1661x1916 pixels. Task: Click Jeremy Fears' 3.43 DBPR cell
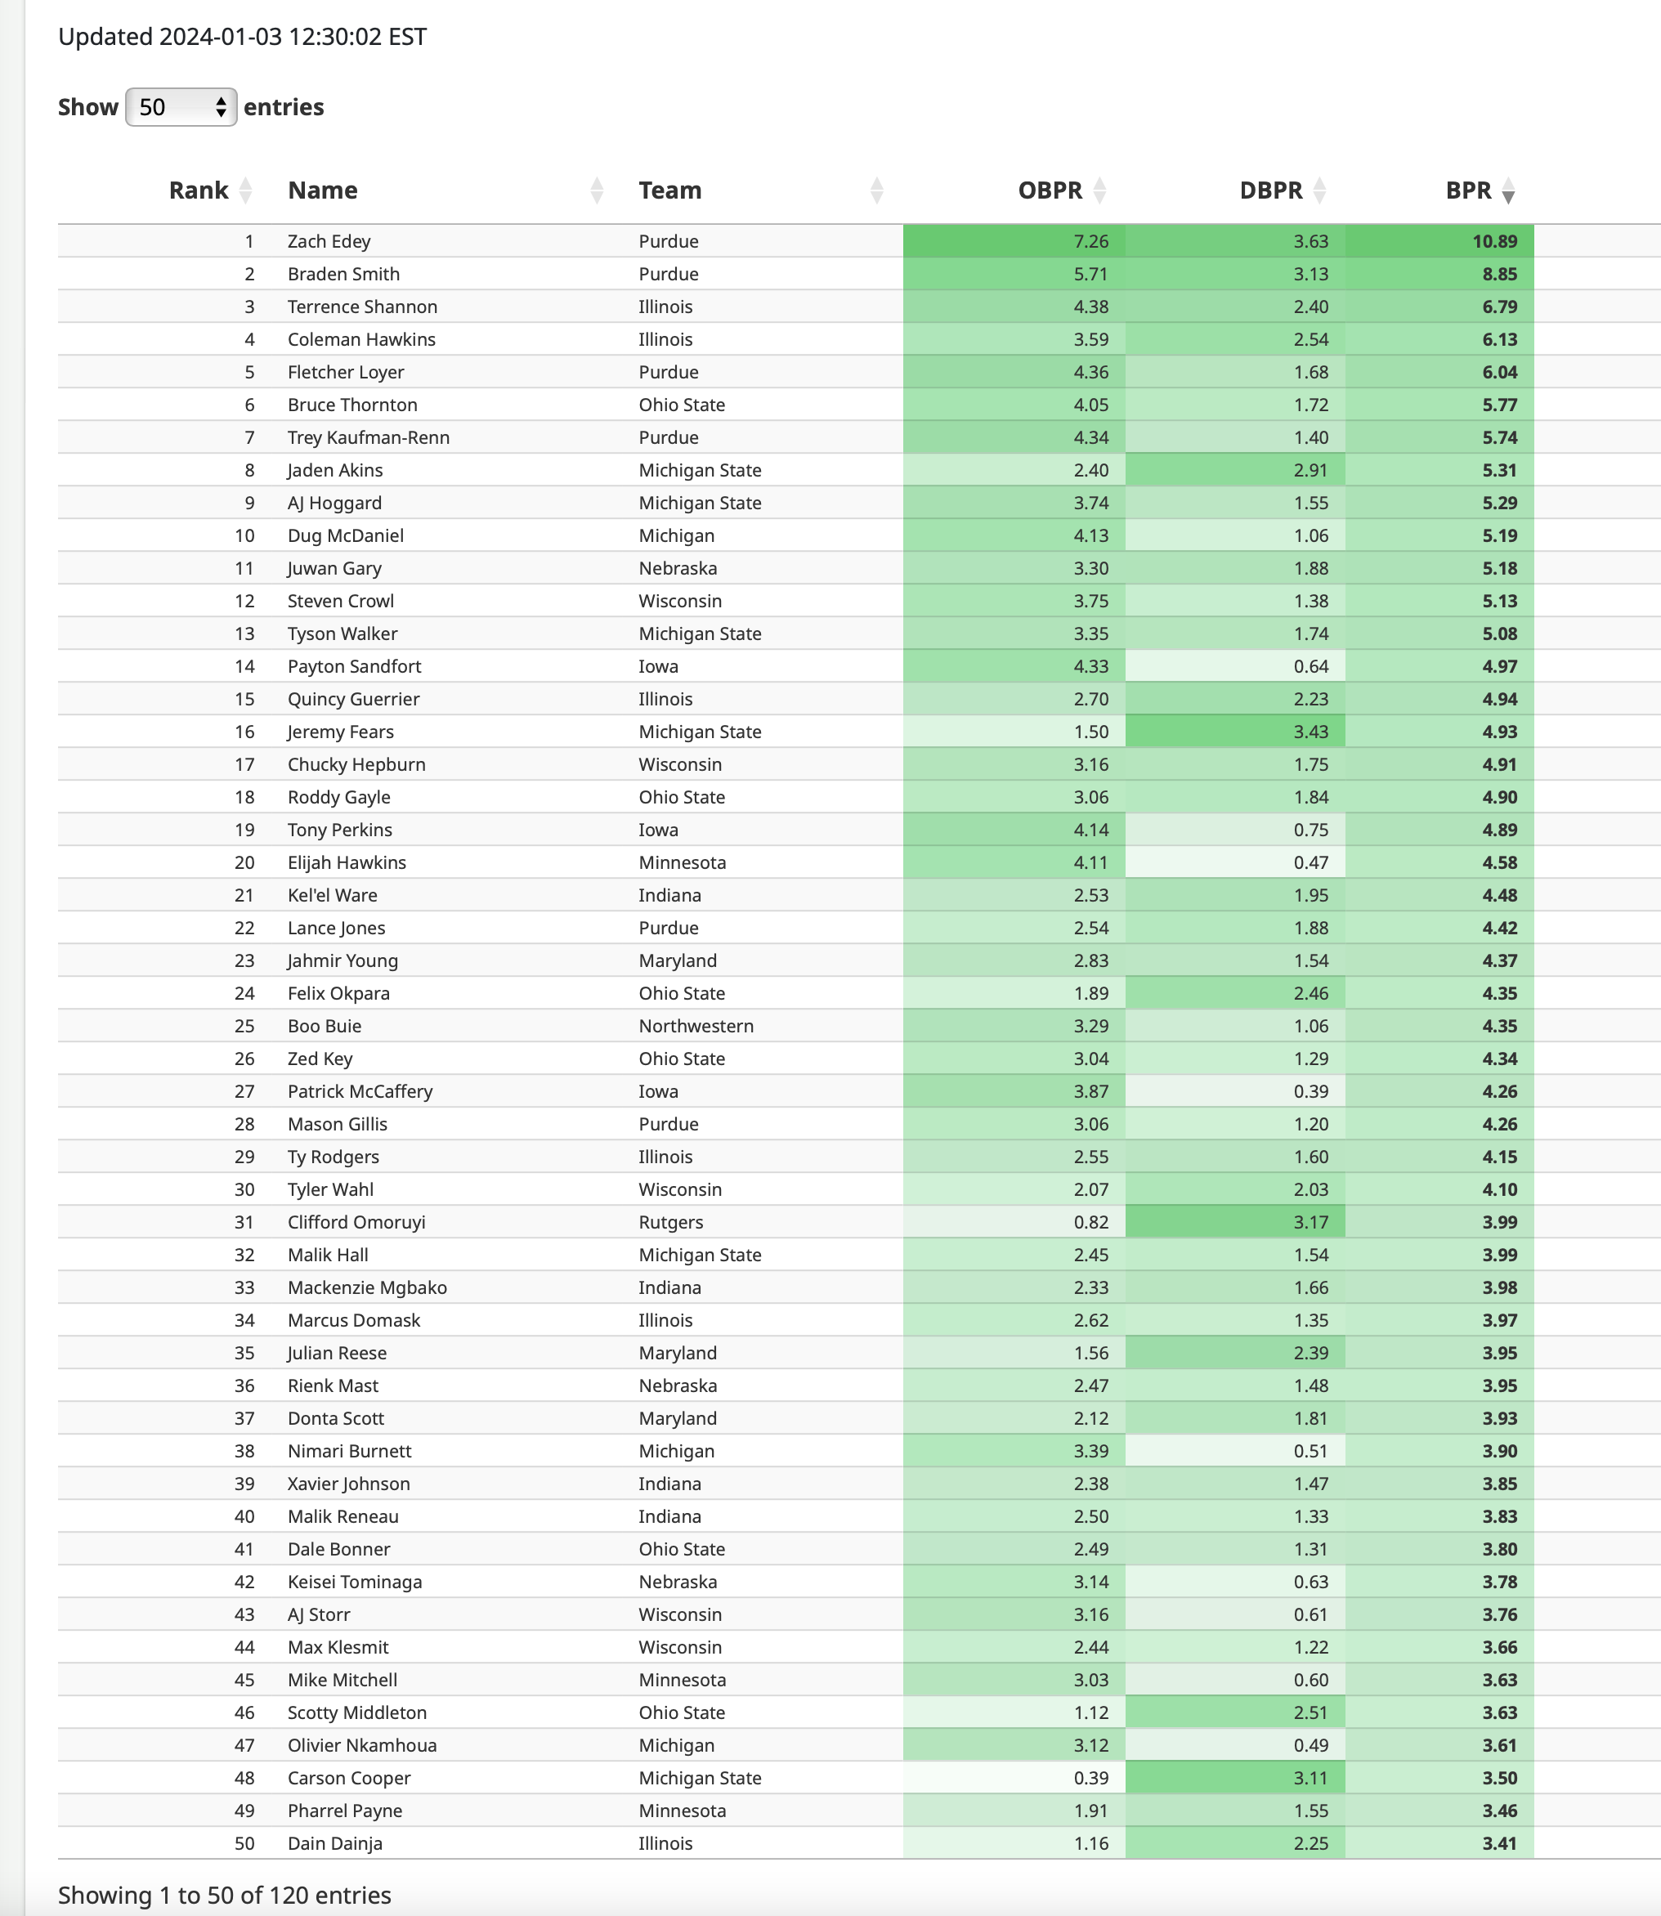click(1310, 732)
